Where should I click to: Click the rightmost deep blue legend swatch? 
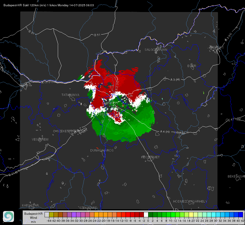[241, 214]
